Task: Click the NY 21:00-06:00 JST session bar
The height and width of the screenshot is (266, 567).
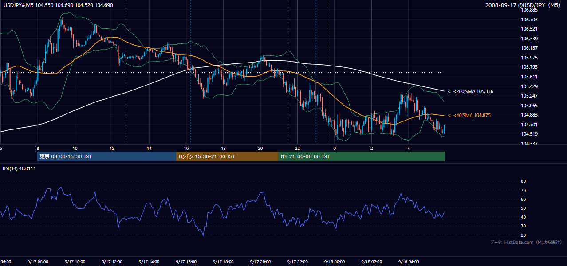Action: 362,156
